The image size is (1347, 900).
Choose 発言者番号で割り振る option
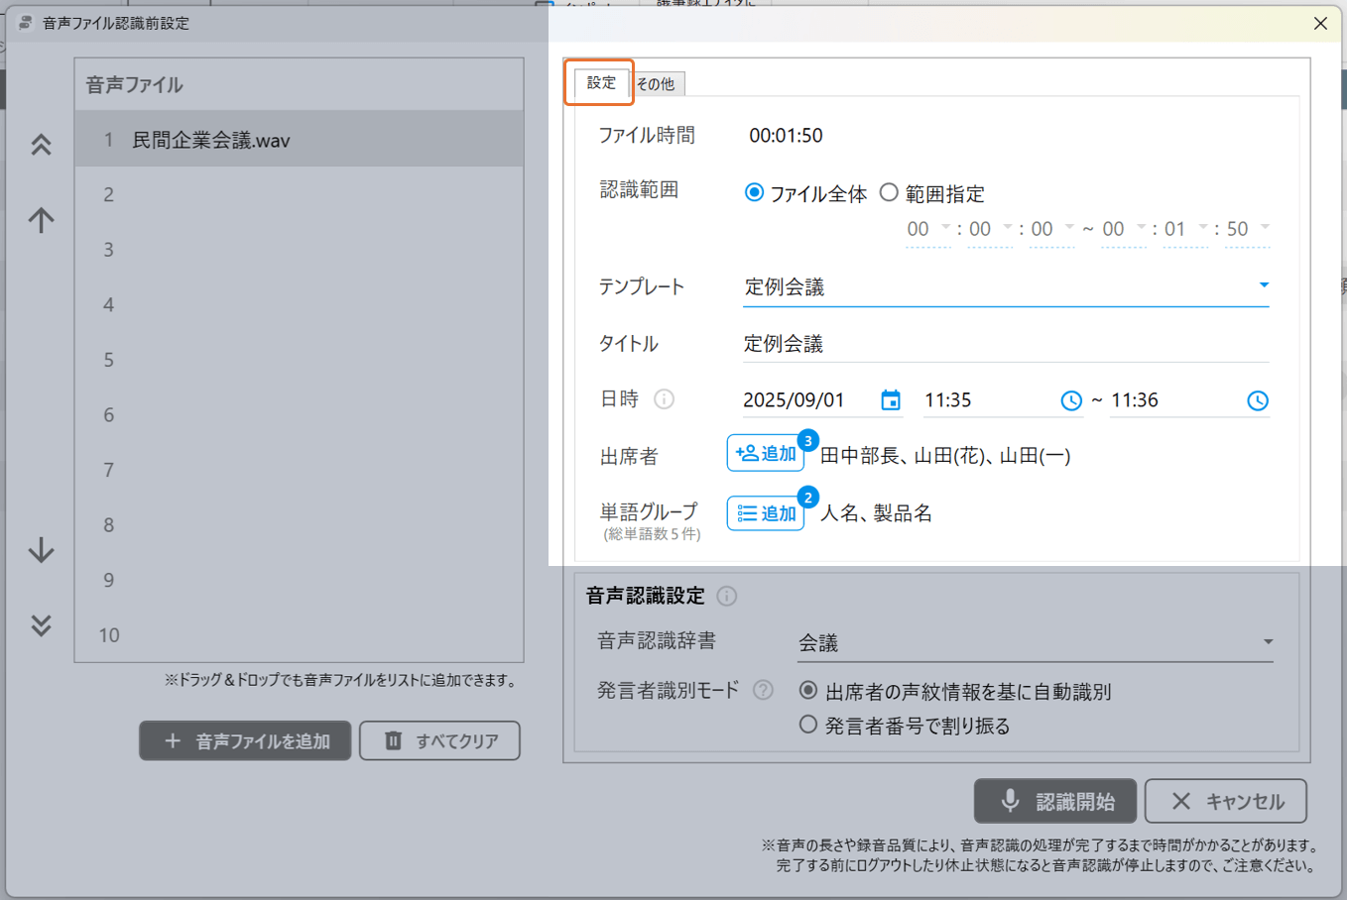tap(808, 726)
